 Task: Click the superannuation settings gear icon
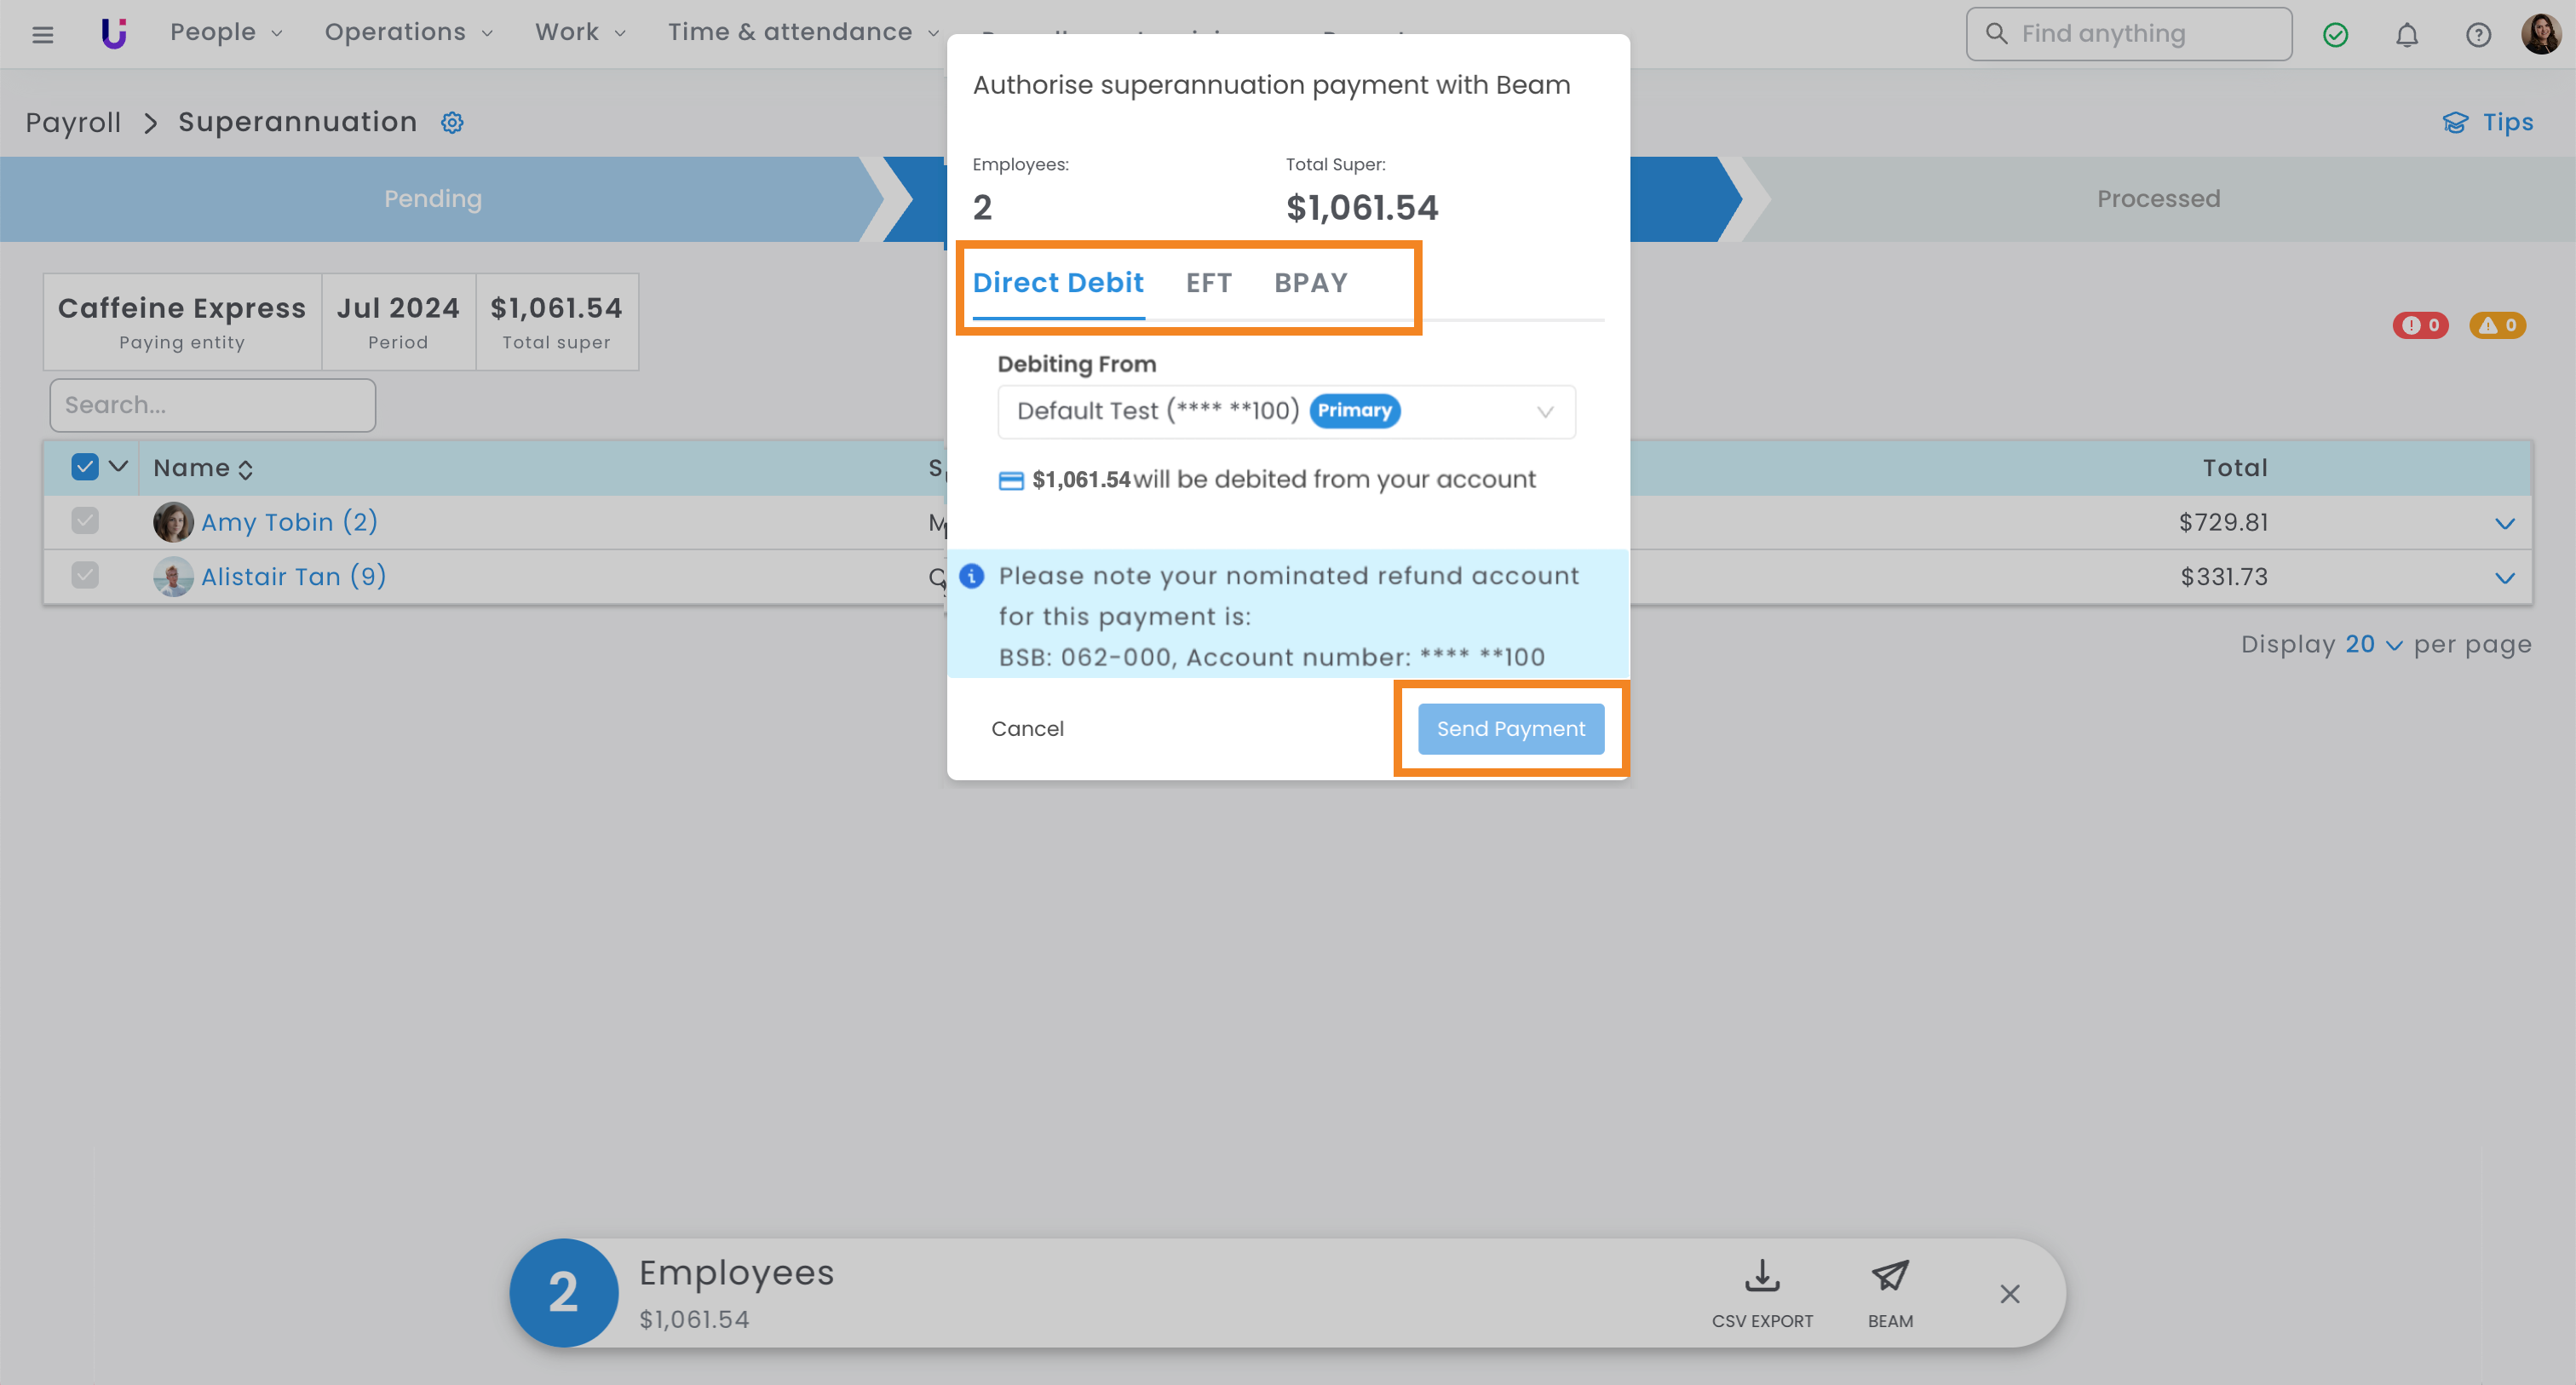click(x=452, y=122)
